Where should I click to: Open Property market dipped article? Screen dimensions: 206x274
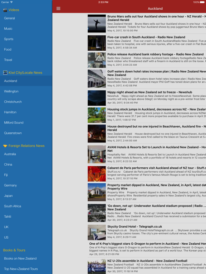(147, 192)
